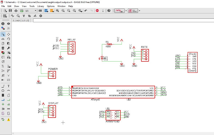Click the Design Link button
214x135 pixels.
tap(119, 11)
